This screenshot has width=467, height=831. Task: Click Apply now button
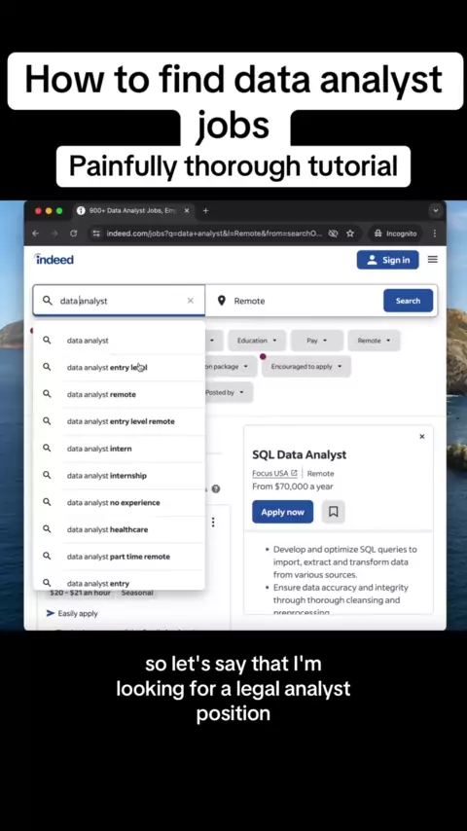(282, 512)
